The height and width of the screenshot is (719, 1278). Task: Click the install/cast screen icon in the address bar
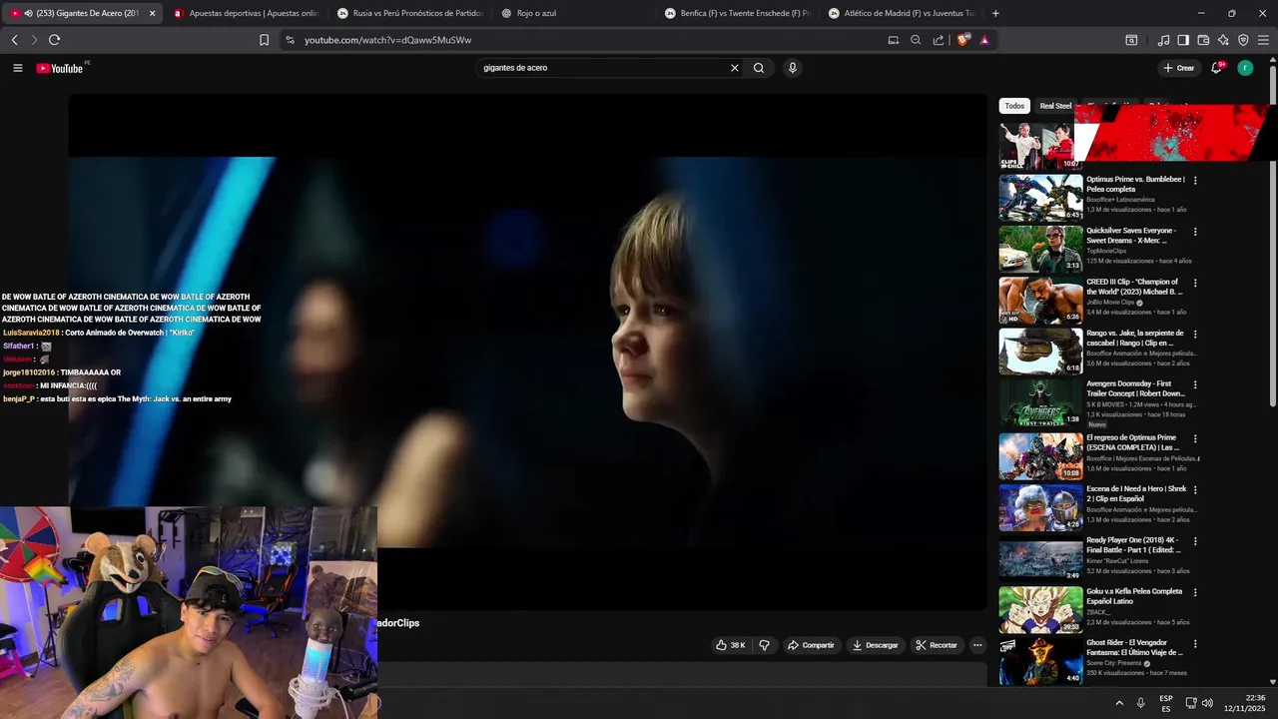(893, 40)
